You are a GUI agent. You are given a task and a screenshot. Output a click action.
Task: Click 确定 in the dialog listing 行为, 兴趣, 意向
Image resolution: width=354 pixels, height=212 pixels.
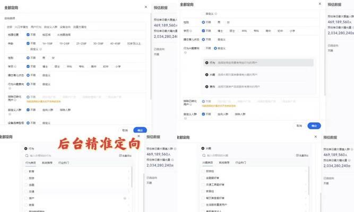314,126
